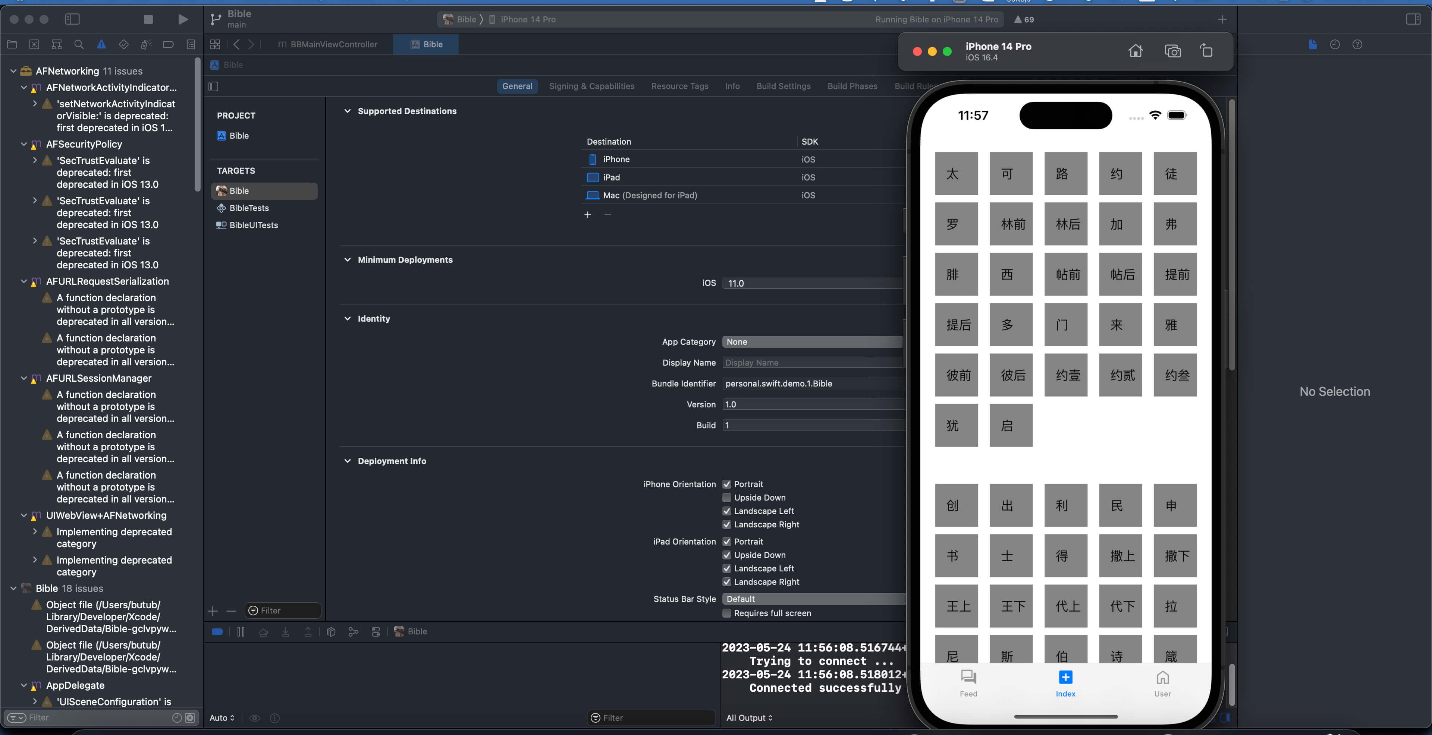Collapse the Identity section
The width and height of the screenshot is (1432, 735).
[x=348, y=318]
